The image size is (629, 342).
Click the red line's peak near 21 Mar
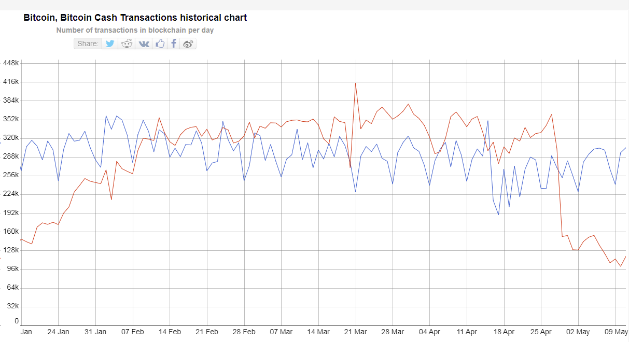355,83
